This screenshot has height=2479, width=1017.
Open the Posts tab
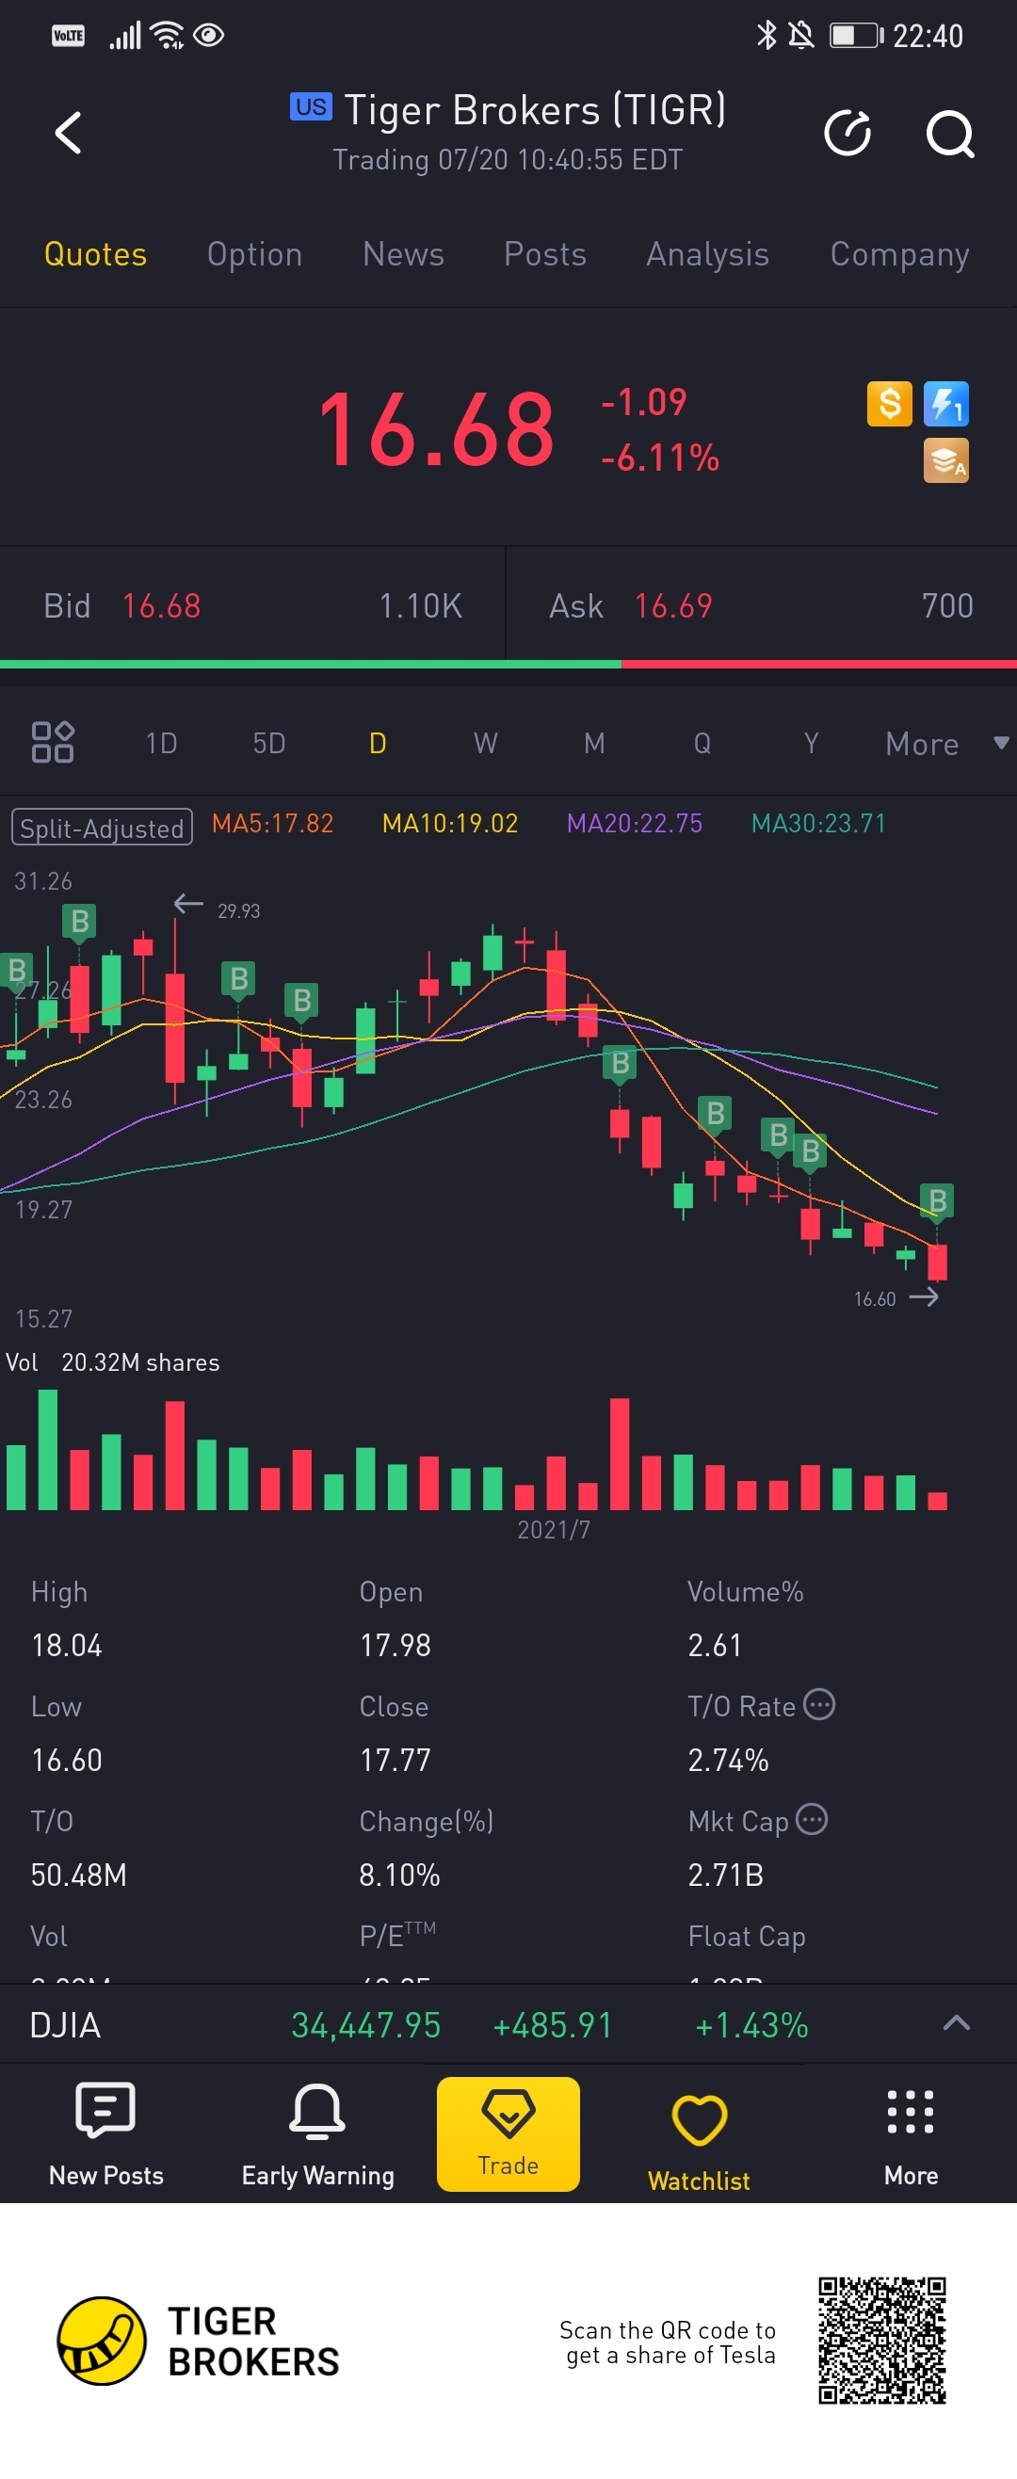(x=544, y=254)
